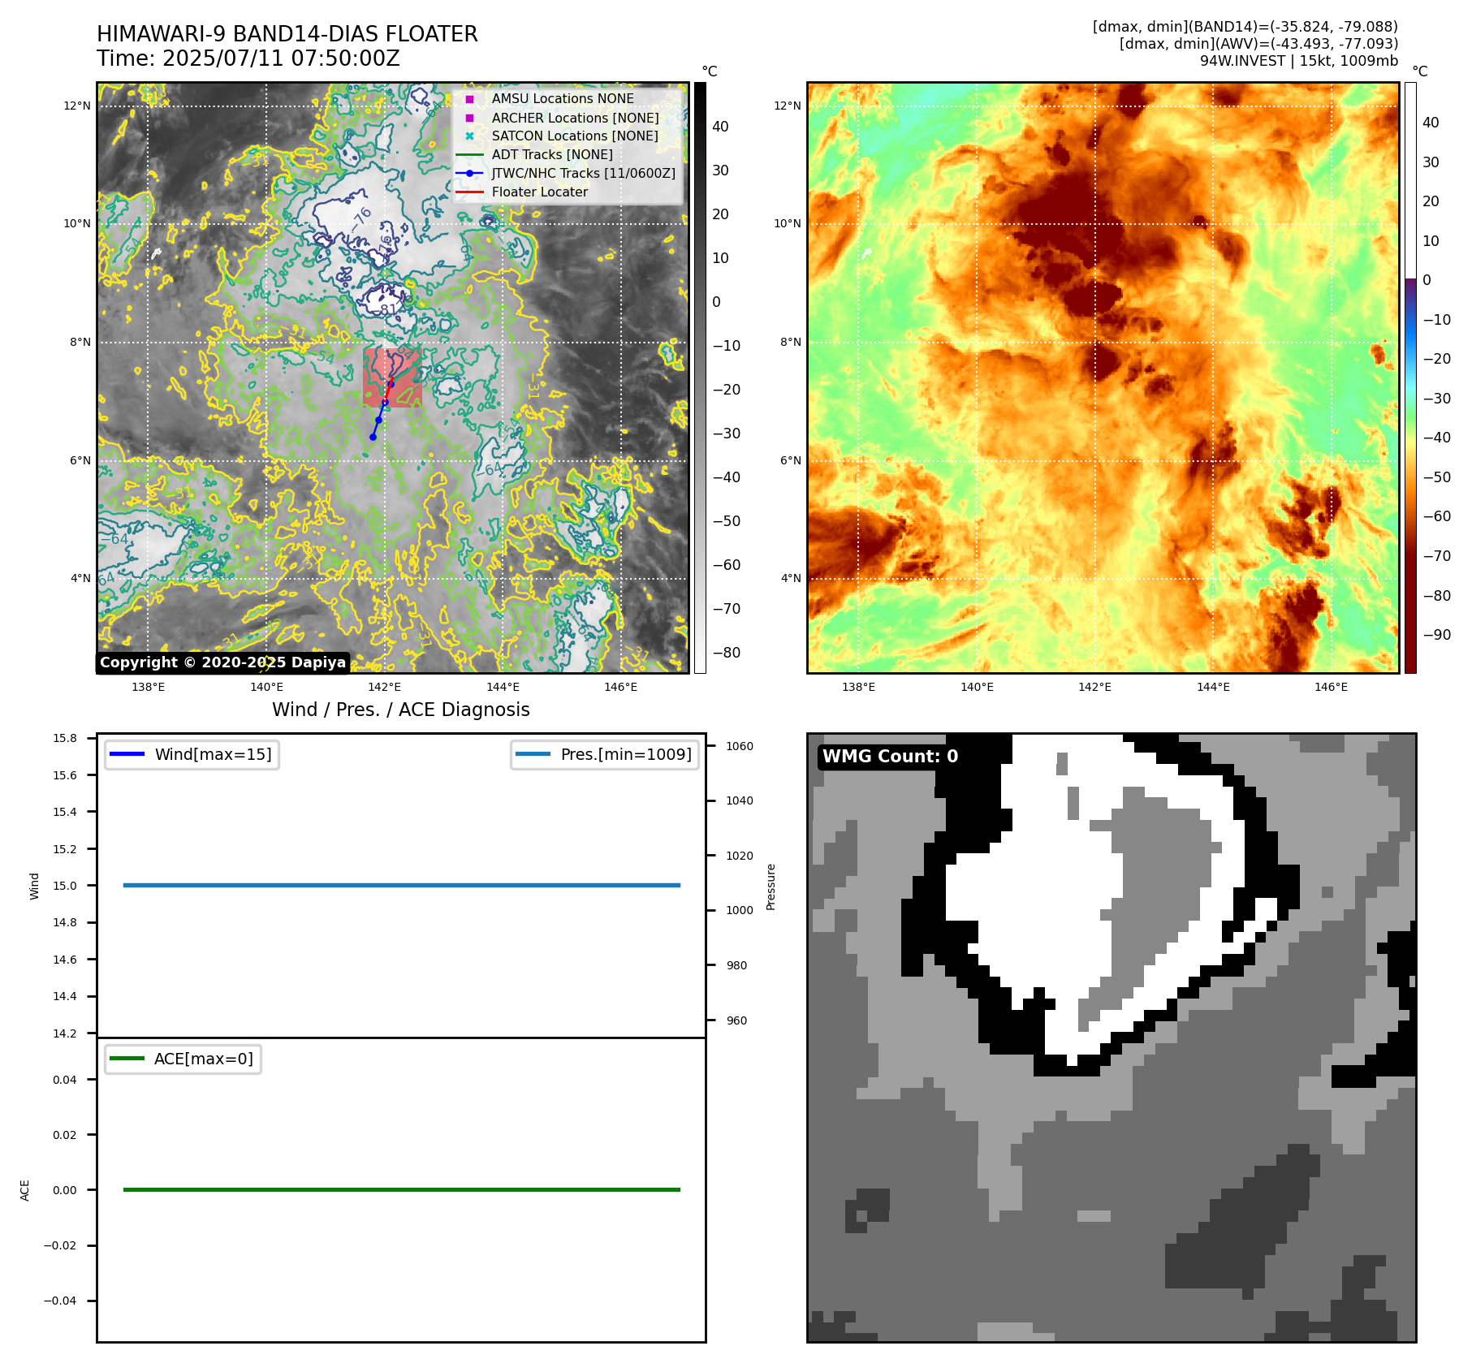Click the Wind / Pres. / ACE Diagnosis title
Image resolution: width=1472 pixels, height=1372 pixels.
coord(401,710)
